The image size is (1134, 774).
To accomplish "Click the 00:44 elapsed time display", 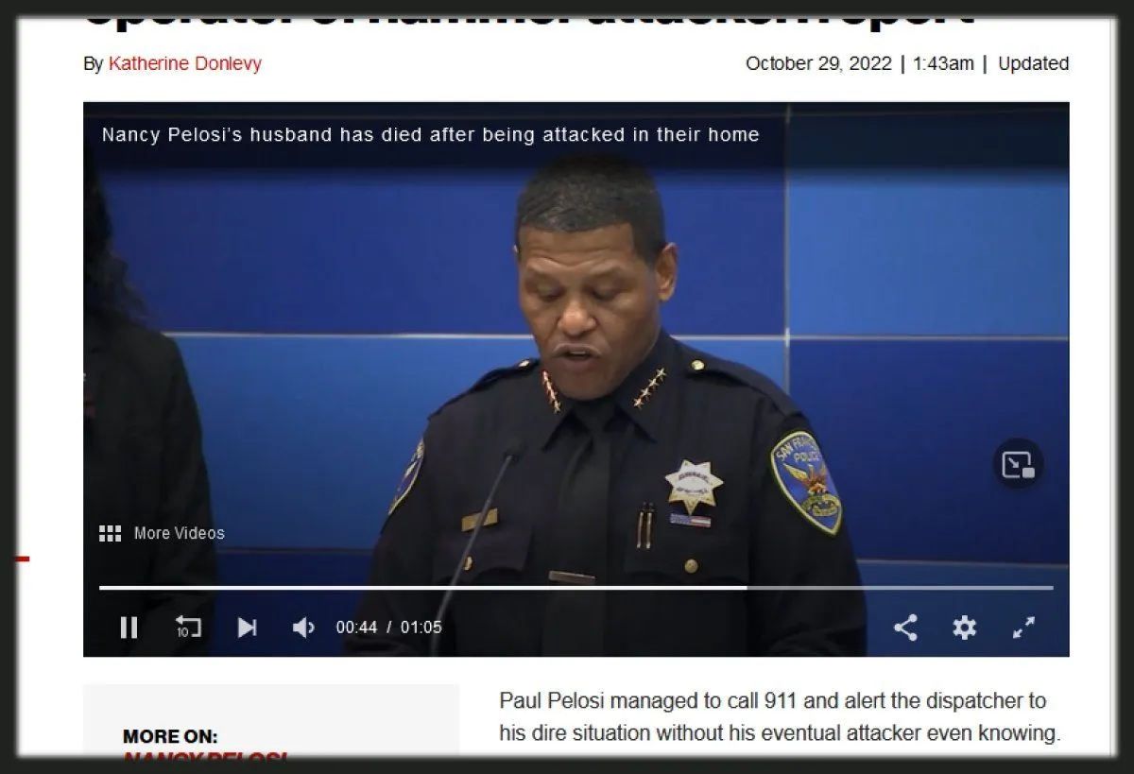I will tap(356, 628).
